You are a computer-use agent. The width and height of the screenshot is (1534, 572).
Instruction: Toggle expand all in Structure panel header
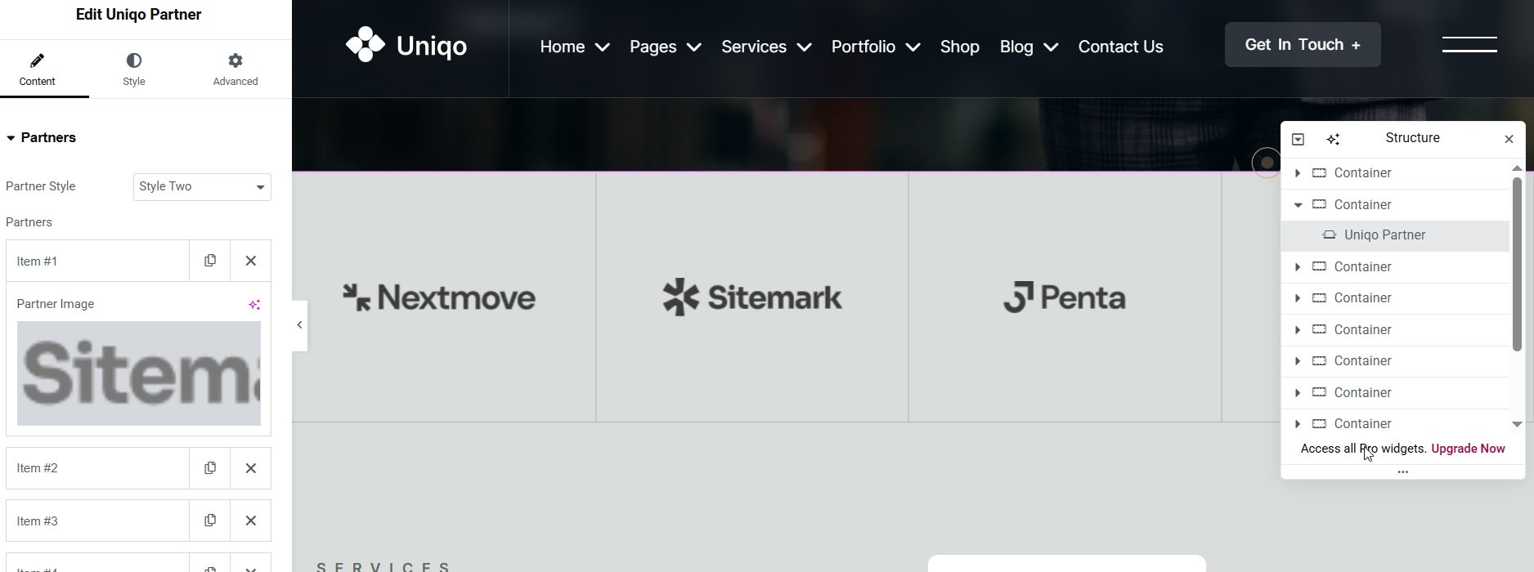(x=1298, y=139)
